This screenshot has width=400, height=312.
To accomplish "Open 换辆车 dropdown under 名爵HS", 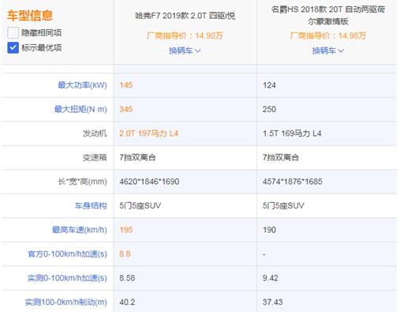I will coord(327,51).
